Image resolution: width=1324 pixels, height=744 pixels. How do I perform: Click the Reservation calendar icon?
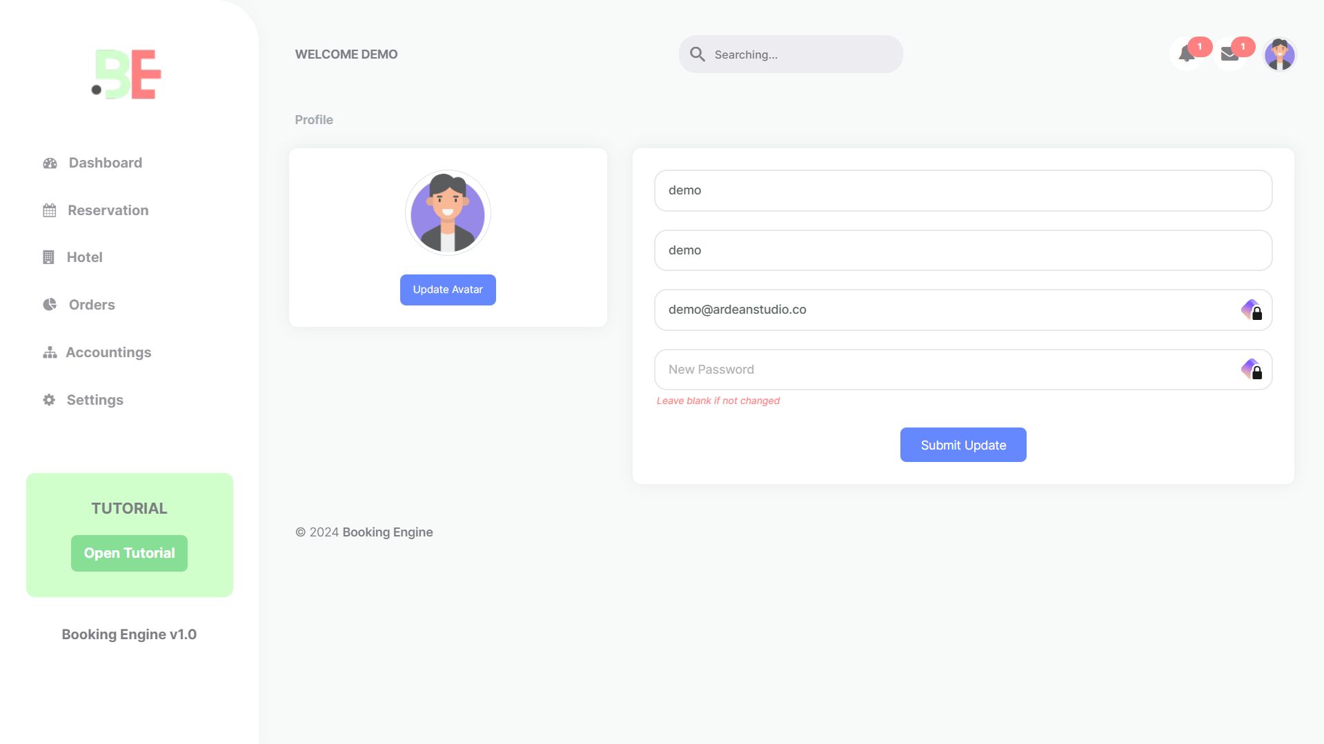(50, 211)
